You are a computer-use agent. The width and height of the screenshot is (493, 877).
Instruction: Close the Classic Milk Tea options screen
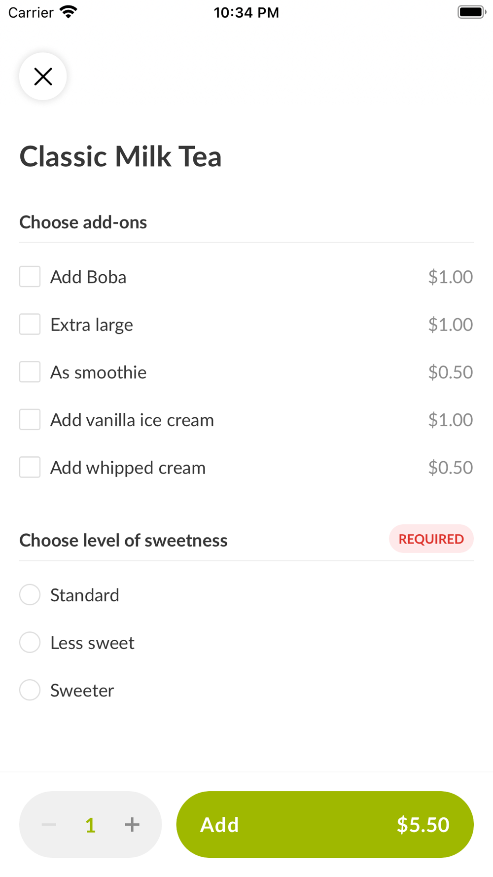[43, 76]
